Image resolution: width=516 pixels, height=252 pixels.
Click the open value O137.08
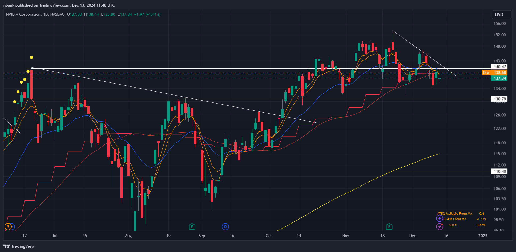coord(74,14)
